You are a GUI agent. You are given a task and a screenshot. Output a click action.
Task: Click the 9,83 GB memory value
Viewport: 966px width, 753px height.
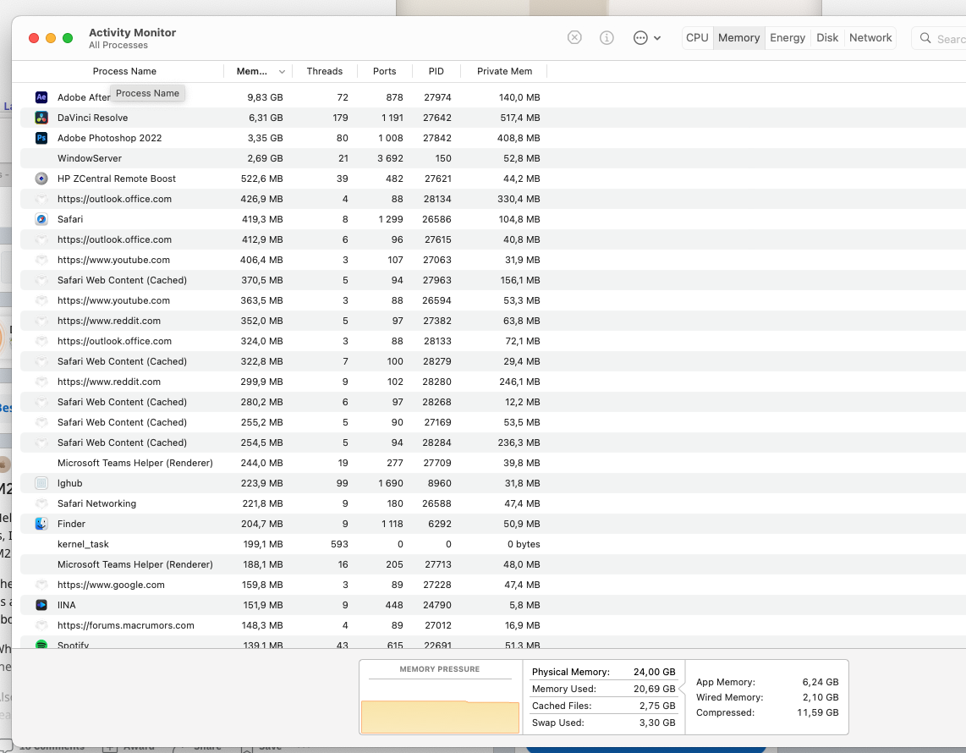265,97
